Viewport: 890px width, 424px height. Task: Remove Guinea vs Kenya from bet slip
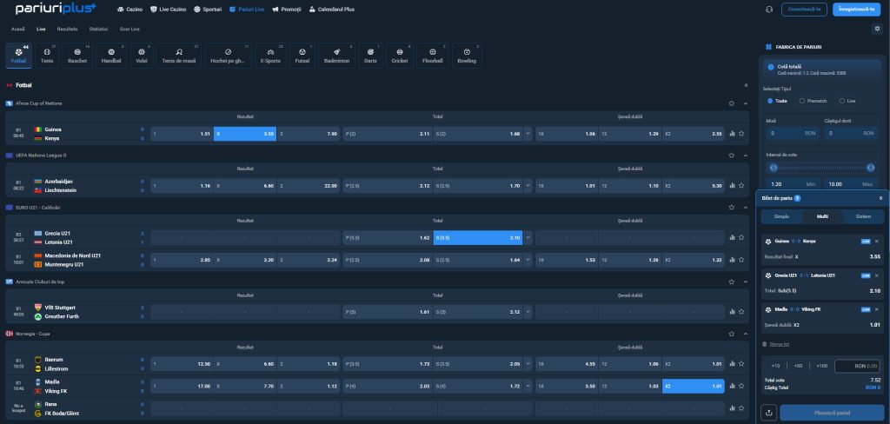pyautogui.click(x=876, y=242)
